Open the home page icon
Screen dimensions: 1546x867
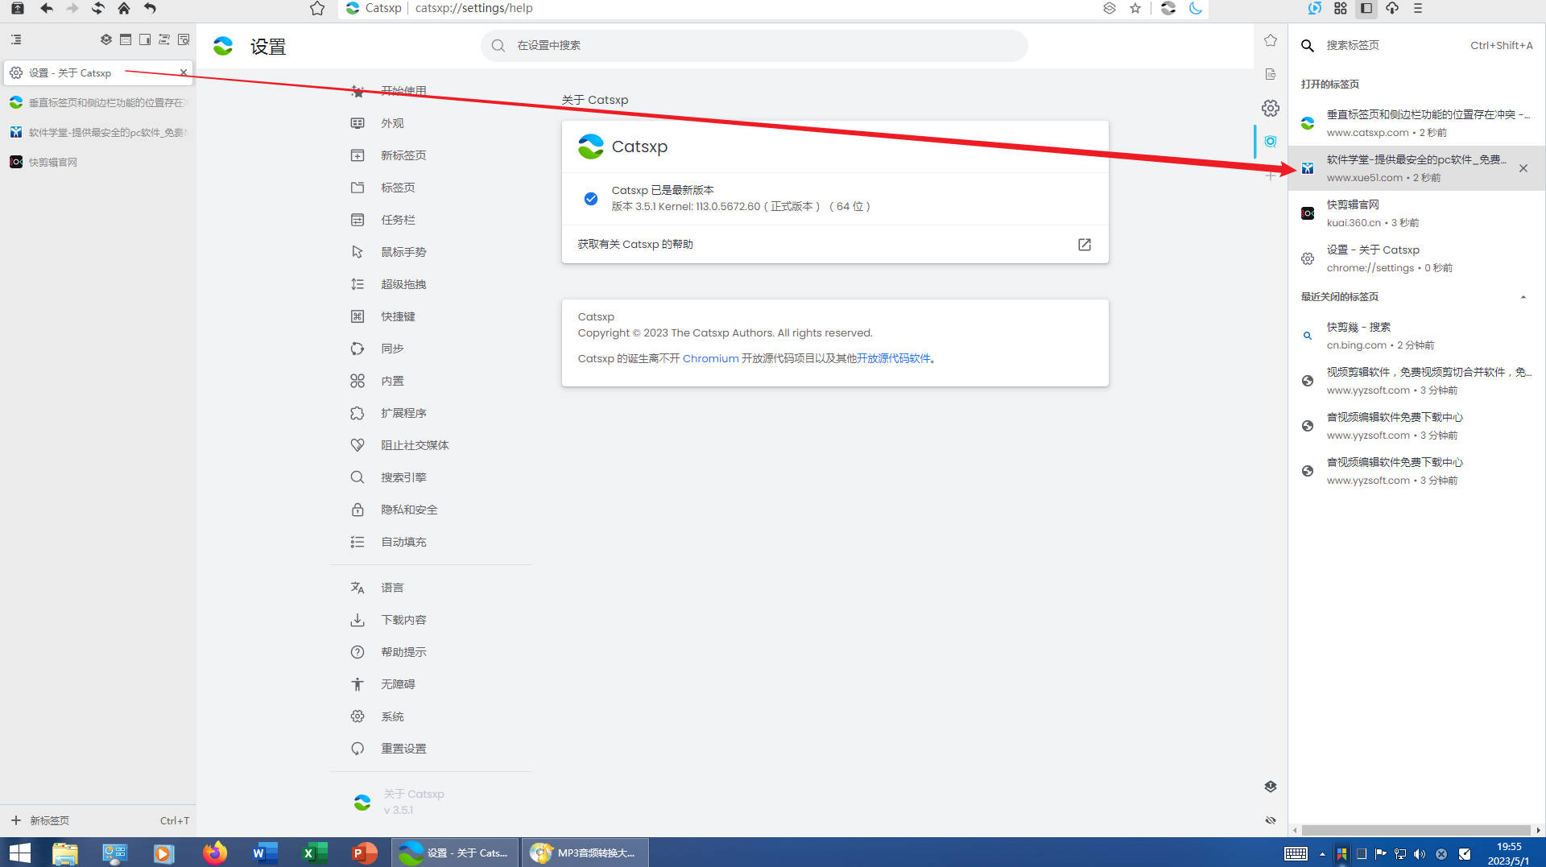tap(123, 8)
